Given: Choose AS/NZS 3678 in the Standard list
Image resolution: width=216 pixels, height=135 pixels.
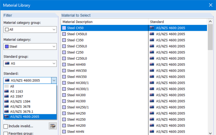Looking at the screenshot, I should (30, 106).
